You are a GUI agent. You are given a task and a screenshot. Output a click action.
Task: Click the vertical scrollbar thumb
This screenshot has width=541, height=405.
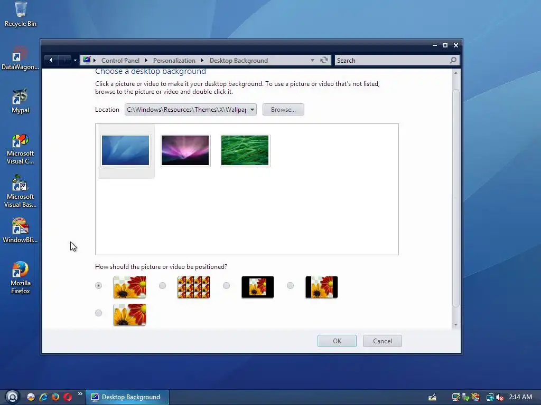(456, 198)
